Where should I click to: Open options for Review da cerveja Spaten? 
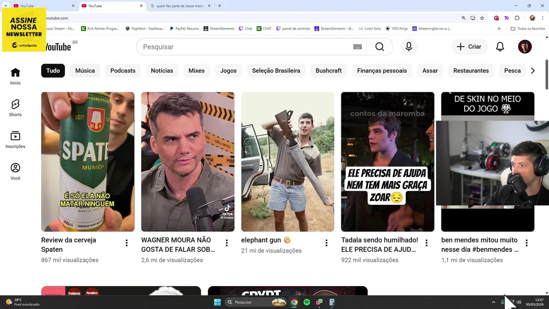127,243
